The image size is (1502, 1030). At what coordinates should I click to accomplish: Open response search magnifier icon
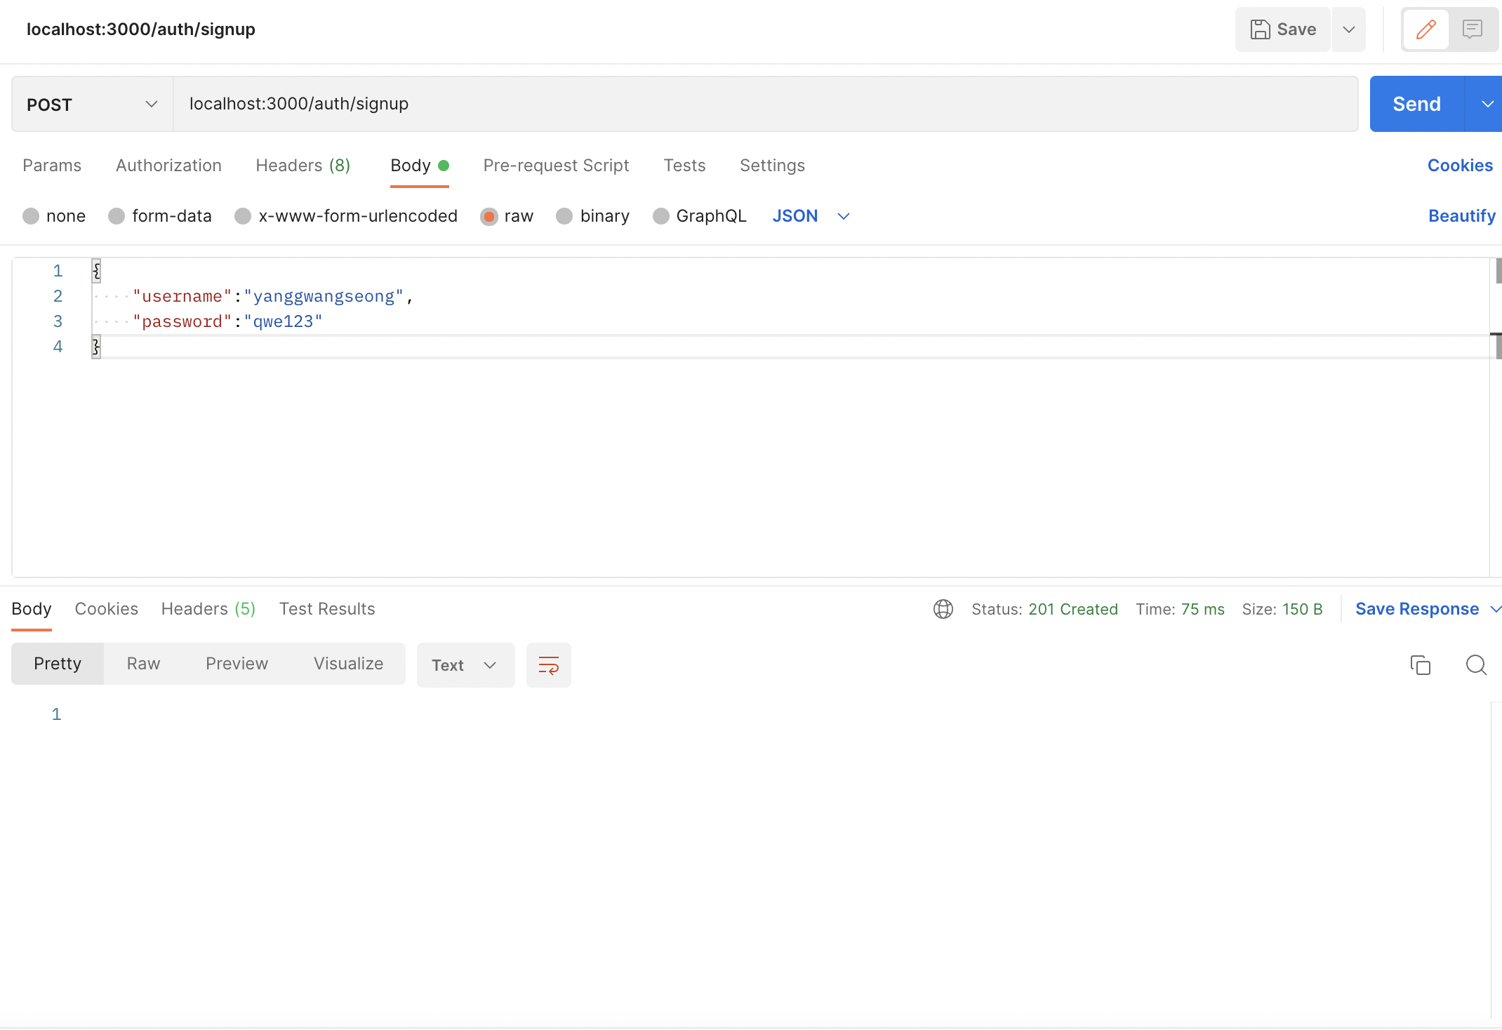click(x=1476, y=665)
